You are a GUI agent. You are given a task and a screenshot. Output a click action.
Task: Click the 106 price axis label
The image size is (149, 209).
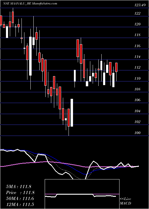(x=138, y=100)
